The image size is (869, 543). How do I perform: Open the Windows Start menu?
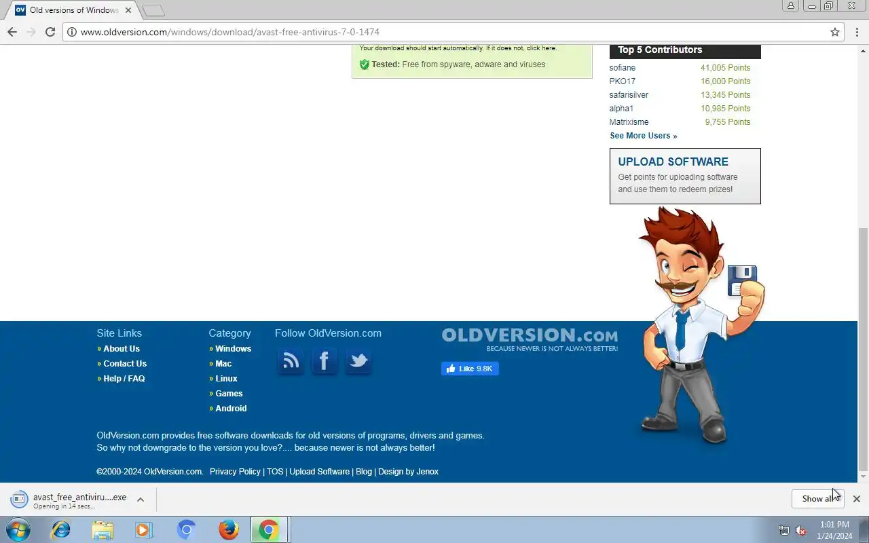18,529
